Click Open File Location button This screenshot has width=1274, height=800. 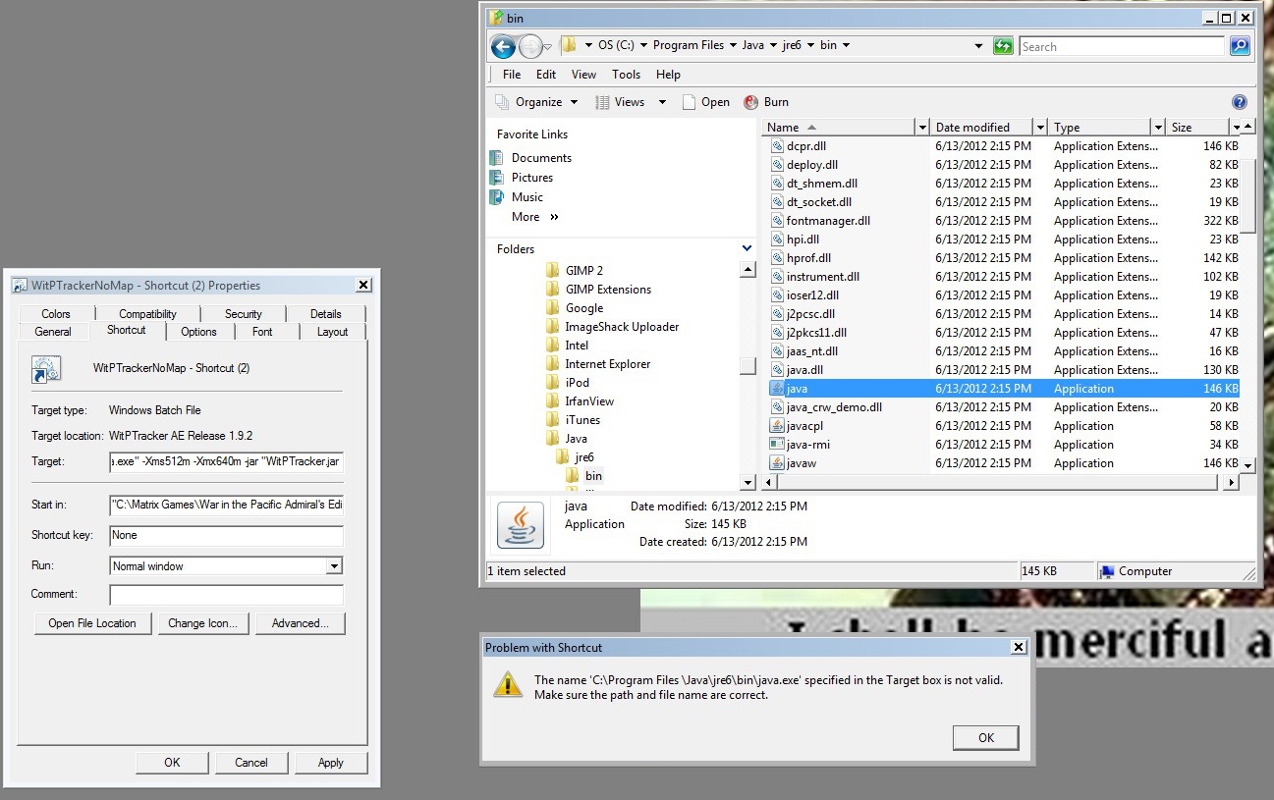(x=92, y=623)
